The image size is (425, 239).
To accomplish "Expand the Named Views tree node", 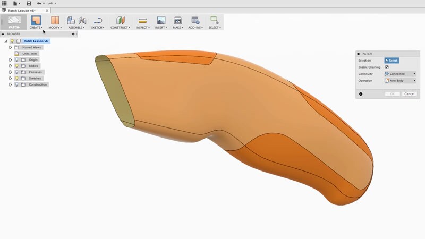I will pos(10,47).
